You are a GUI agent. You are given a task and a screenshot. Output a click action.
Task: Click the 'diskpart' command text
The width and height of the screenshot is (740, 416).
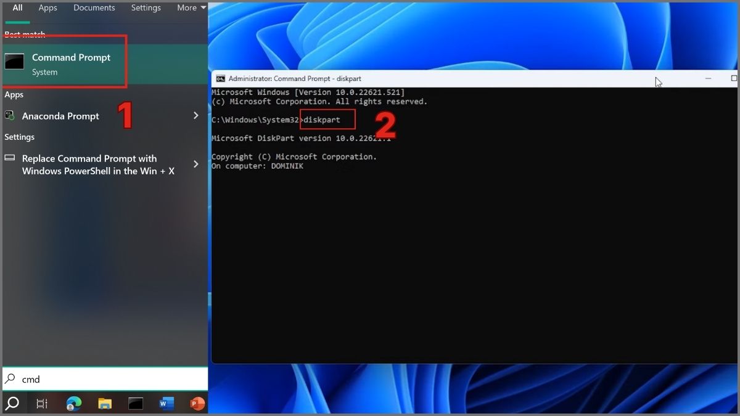pos(321,120)
